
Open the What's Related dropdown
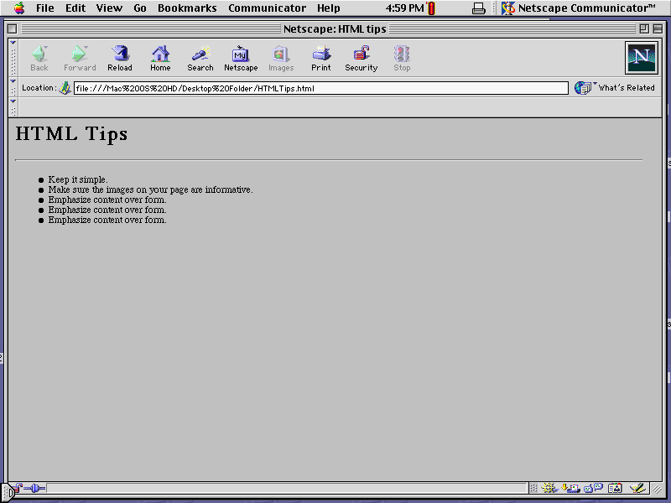(615, 87)
